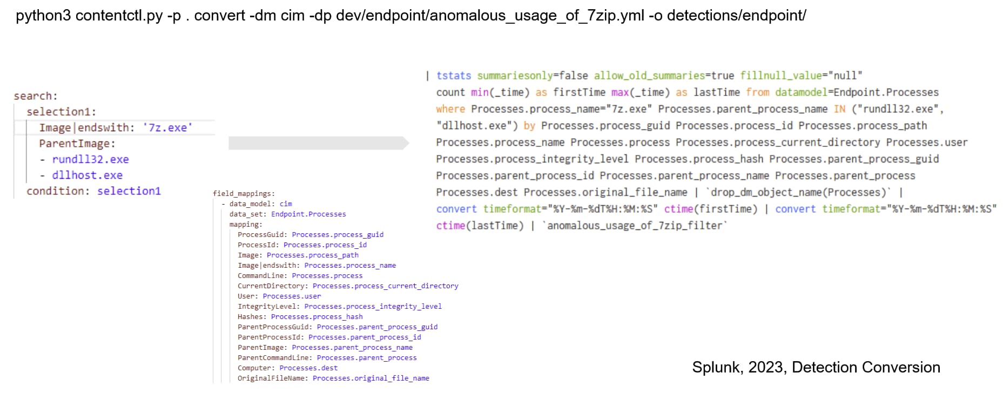This screenshot has width=1003, height=393.
Task: Click the 'ParentCommandLine' mapping line
Action: (327, 358)
